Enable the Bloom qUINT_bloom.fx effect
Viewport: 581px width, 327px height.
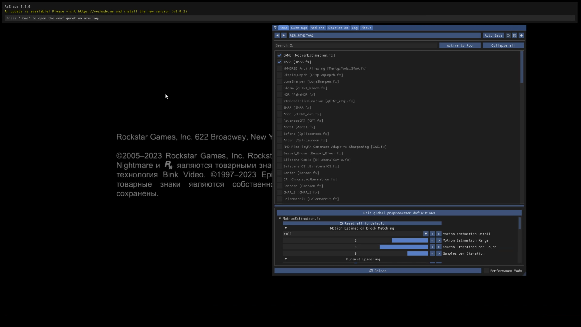pyautogui.click(x=280, y=88)
